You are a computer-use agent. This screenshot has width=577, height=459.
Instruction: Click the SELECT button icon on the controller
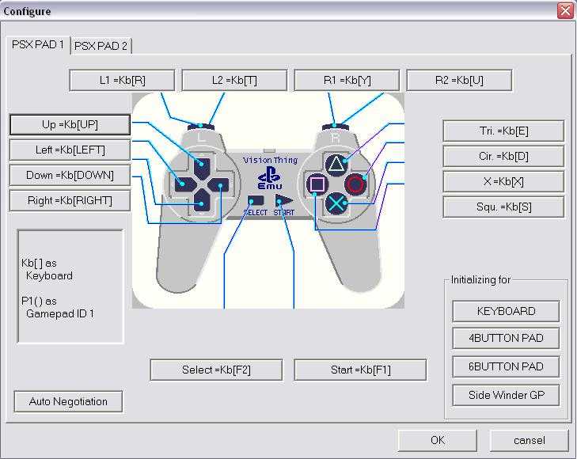pos(256,200)
